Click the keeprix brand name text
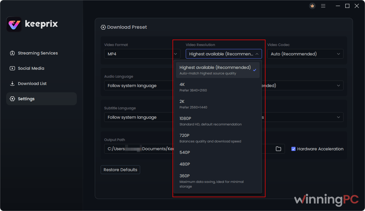Image resolution: width=365 pixels, height=211 pixels. [41, 24]
